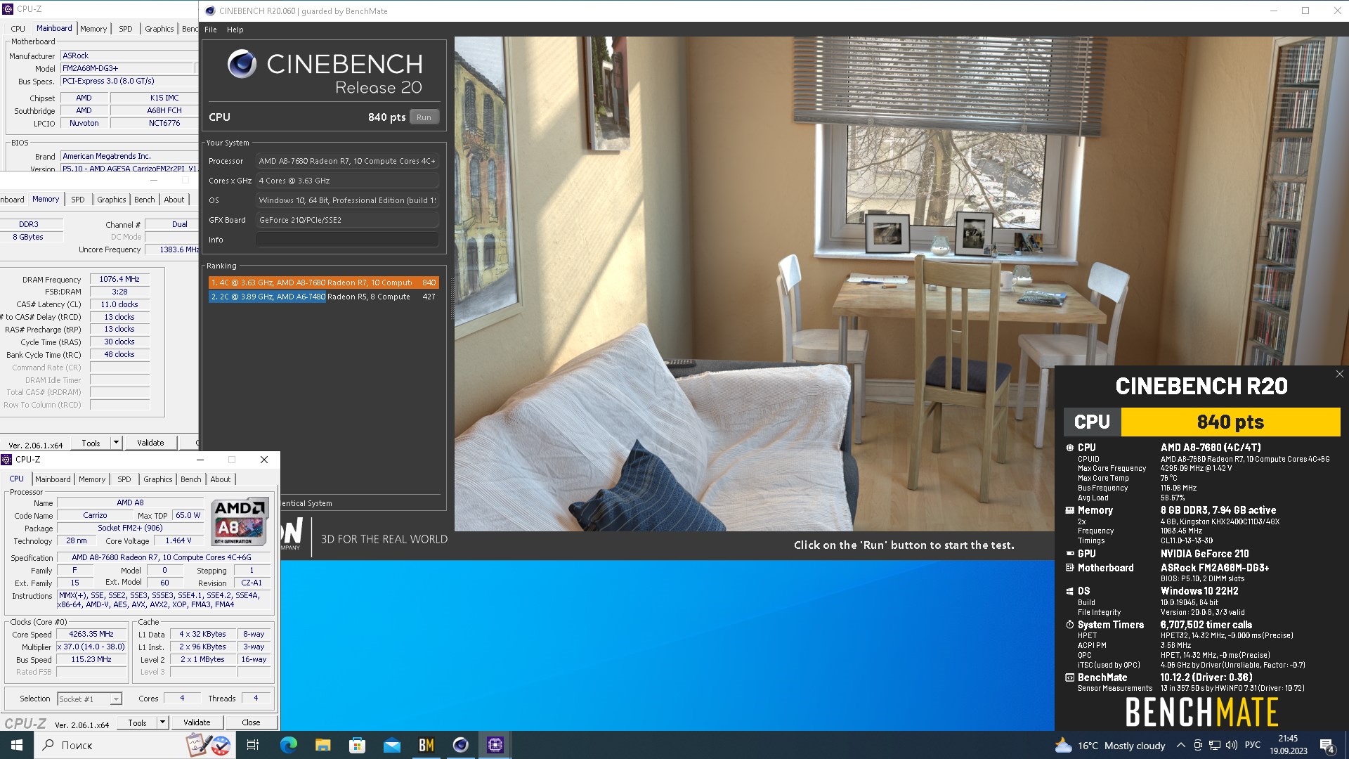Screen dimensions: 1349x759
Task: Open the Socket #1 selection dropdown
Action: (90, 699)
